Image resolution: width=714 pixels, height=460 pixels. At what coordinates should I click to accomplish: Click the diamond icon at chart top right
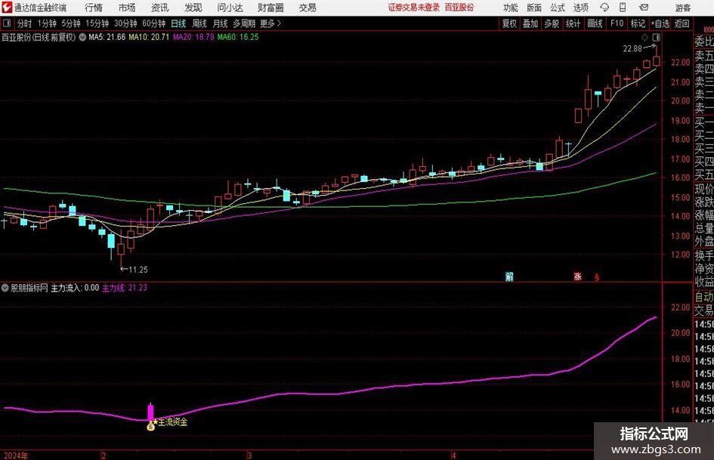tap(644, 37)
